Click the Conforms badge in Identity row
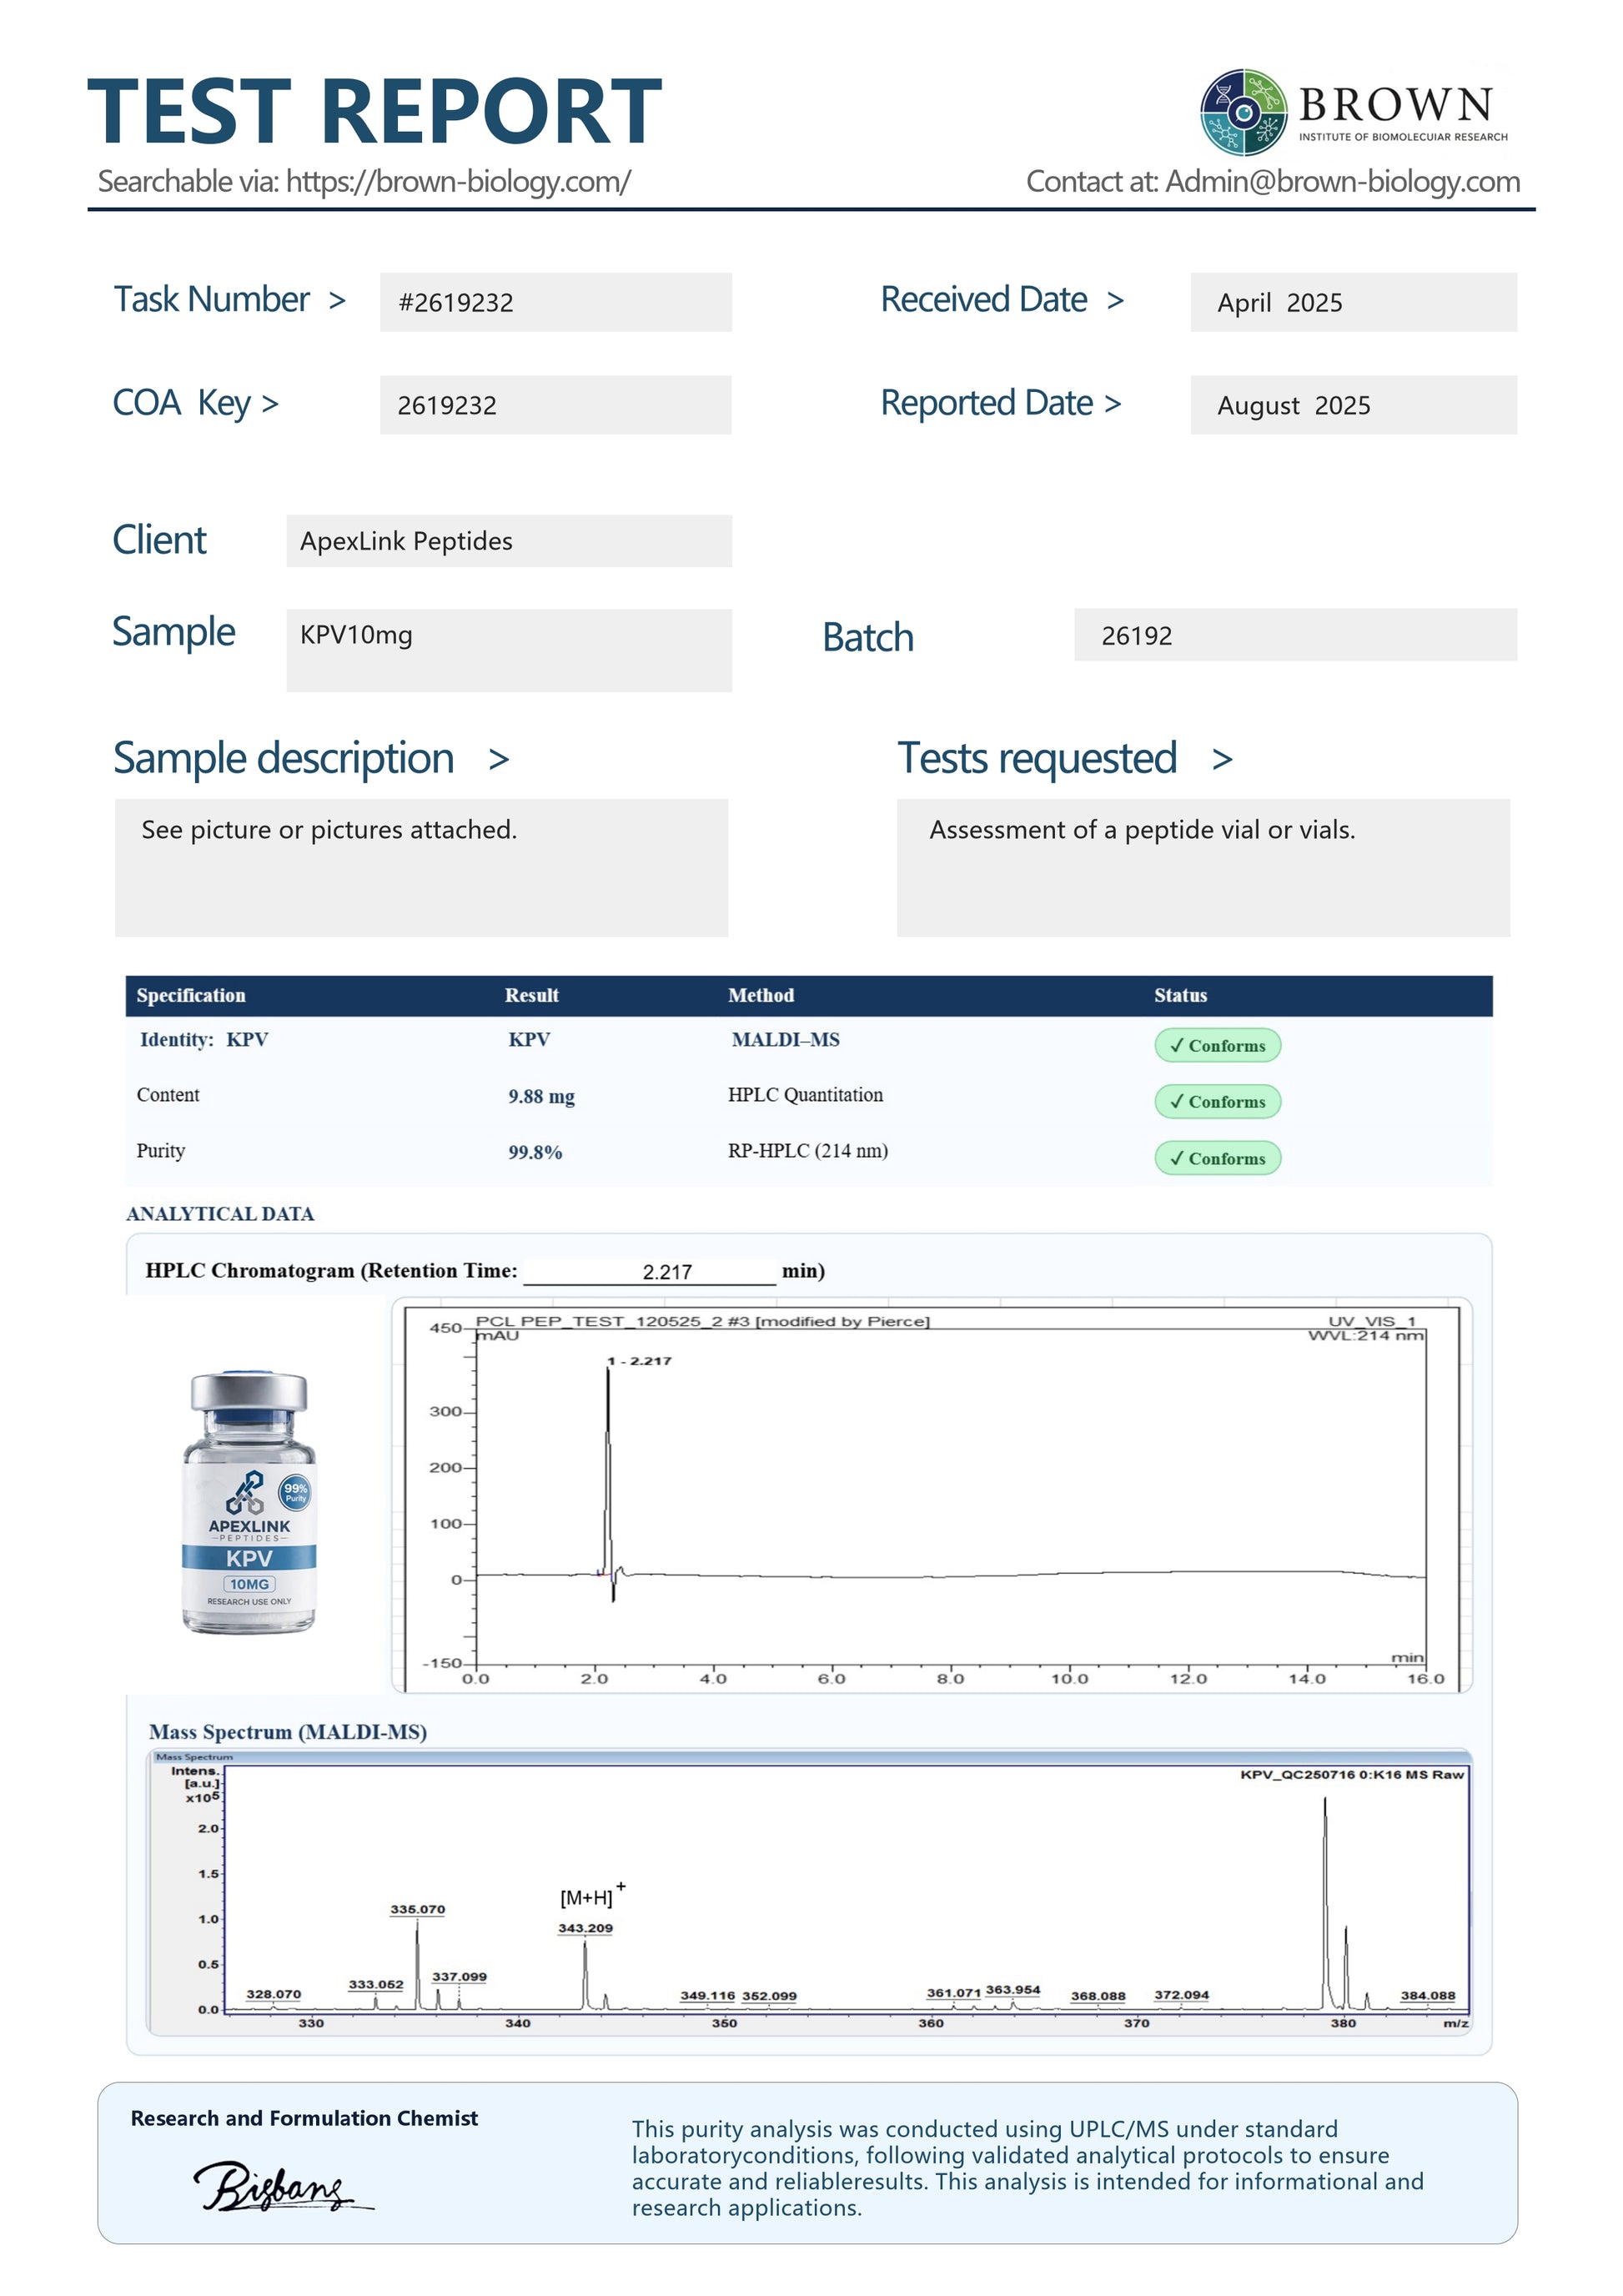This screenshot has height=2296, width=1623. tap(1217, 1045)
